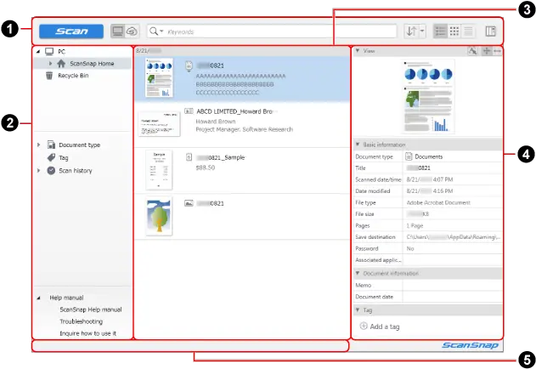Select the PC computer icon
The width and height of the screenshot is (536, 369).
click(49, 51)
